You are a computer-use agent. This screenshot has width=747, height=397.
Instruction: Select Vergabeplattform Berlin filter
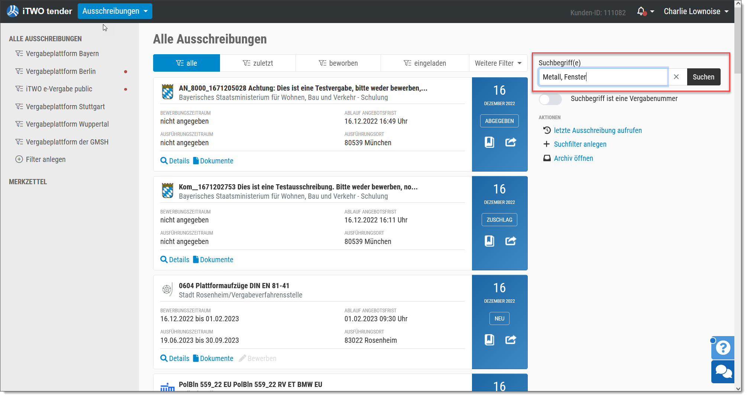tap(61, 71)
